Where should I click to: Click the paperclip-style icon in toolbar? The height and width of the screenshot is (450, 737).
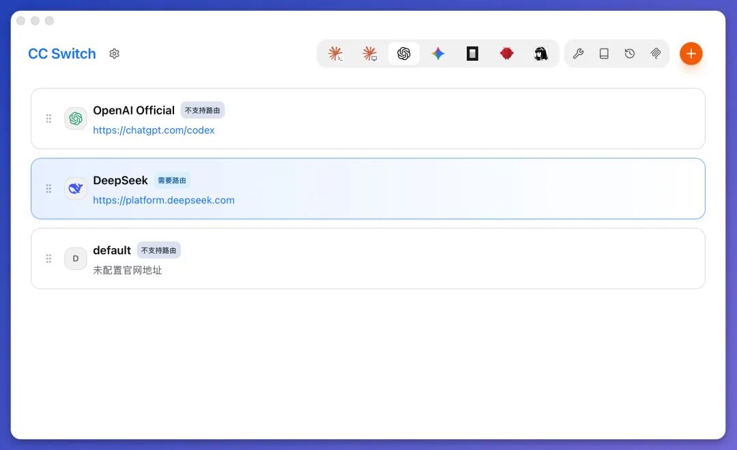tap(656, 54)
